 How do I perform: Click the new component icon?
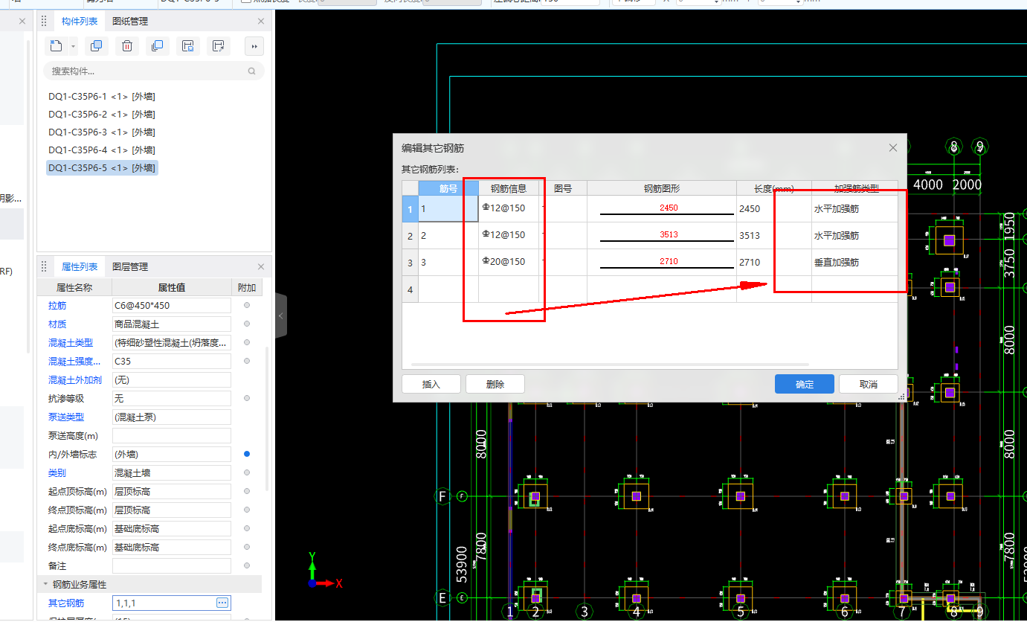[57, 46]
